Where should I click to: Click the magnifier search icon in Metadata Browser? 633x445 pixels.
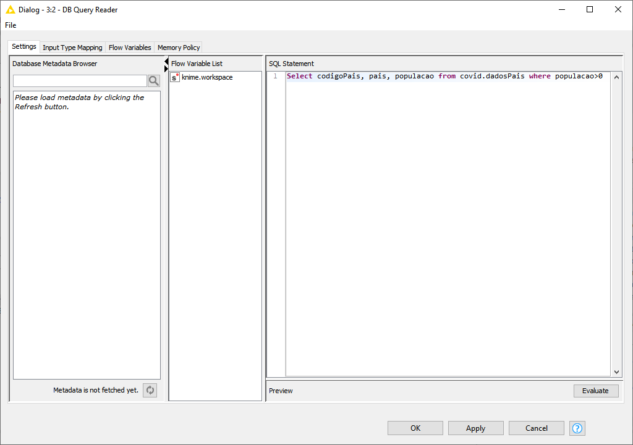click(x=154, y=81)
